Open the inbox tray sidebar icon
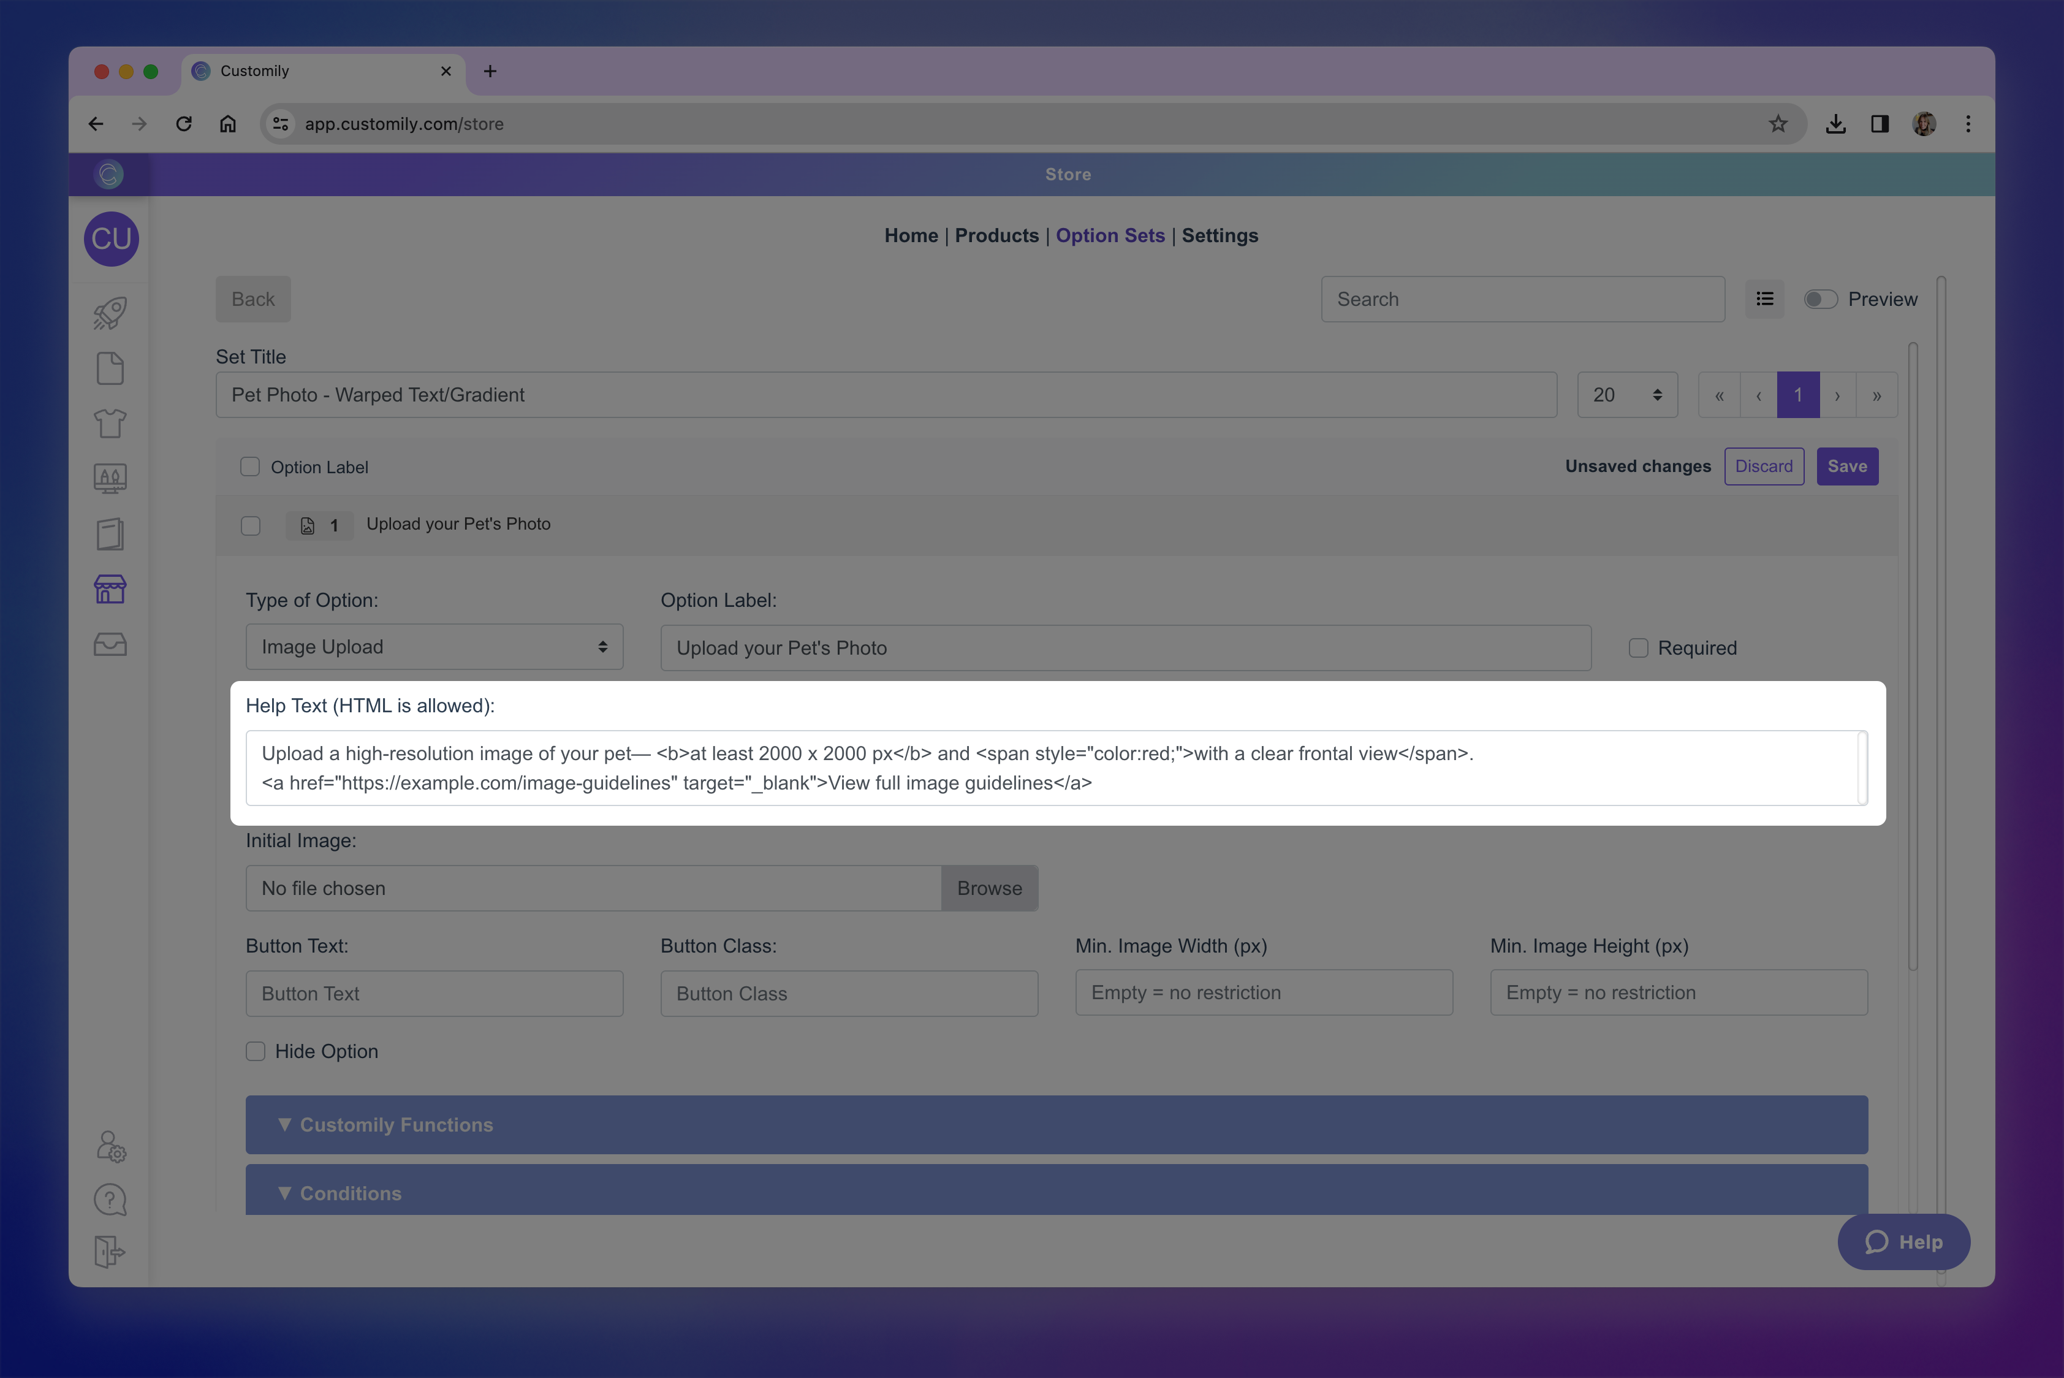Screen dimensions: 2064x1378 pos(110,645)
